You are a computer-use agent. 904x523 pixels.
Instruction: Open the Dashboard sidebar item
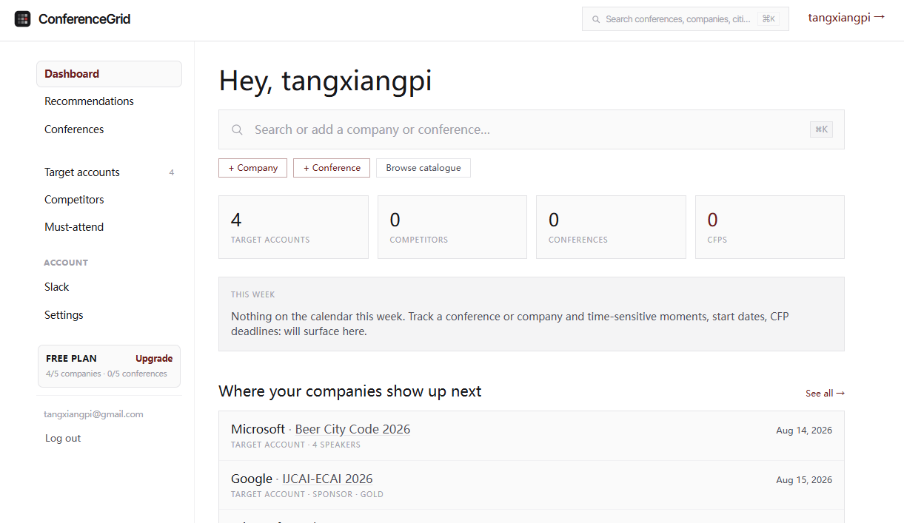[x=109, y=74]
